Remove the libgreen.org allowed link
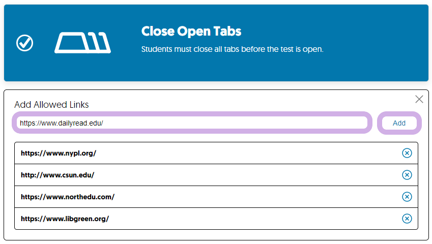 click(x=407, y=219)
